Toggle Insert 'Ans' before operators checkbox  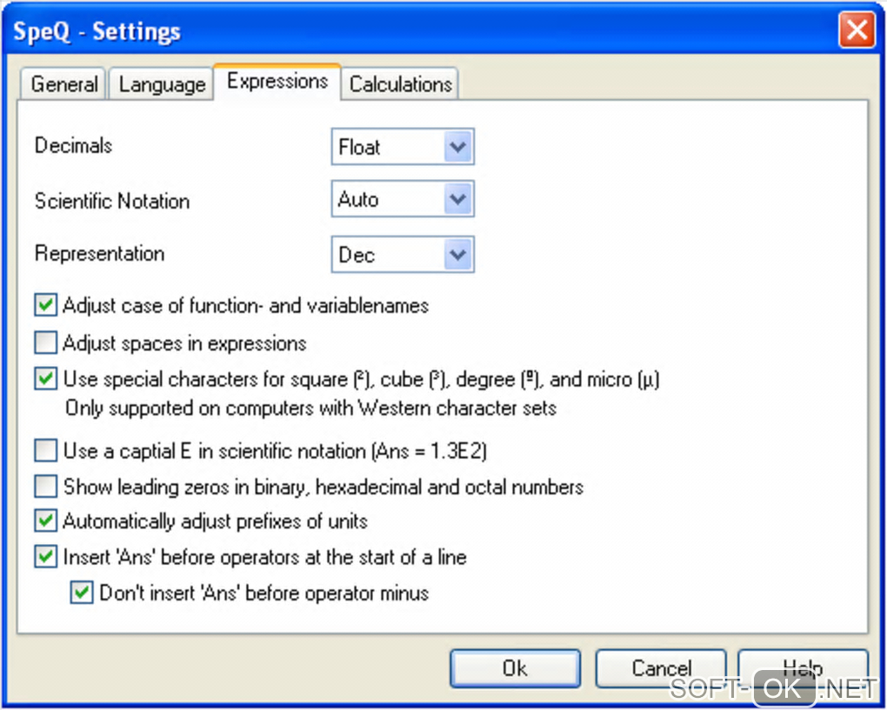46,557
